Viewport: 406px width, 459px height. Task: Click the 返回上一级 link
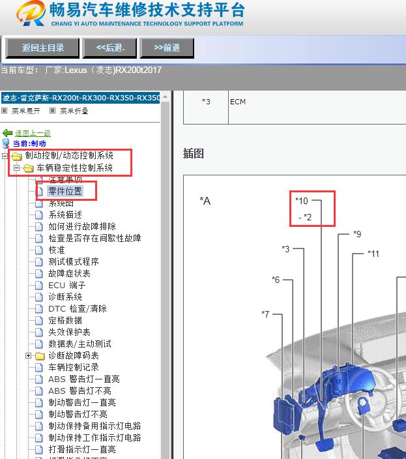(x=33, y=133)
